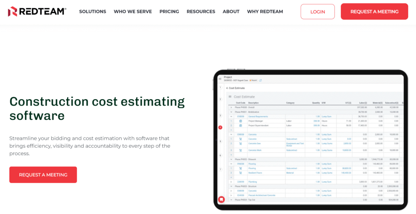Open the Solutions menu
The image size is (416, 214).
click(x=93, y=11)
